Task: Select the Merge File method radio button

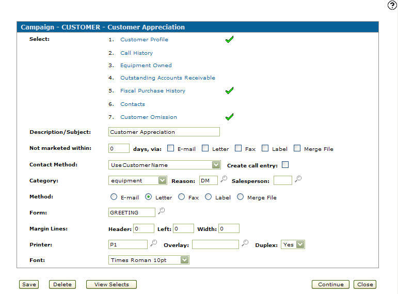Action: click(x=240, y=197)
